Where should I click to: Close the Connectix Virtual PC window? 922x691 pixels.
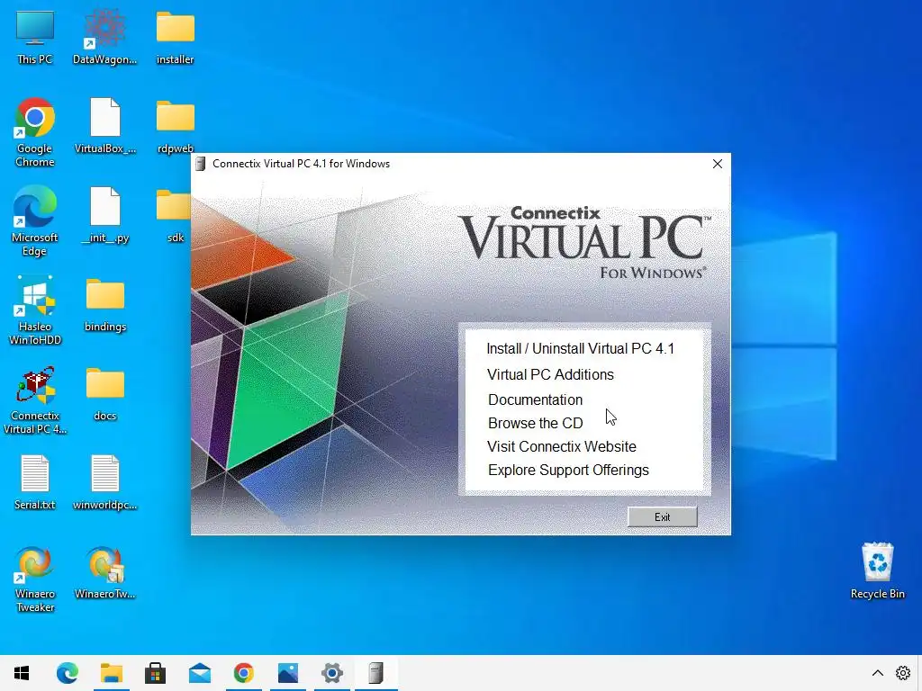point(718,164)
